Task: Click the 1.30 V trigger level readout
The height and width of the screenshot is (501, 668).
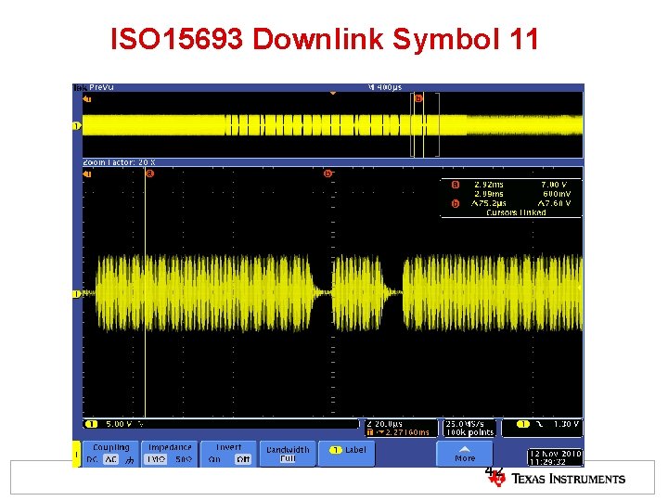Action: tap(566, 424)
